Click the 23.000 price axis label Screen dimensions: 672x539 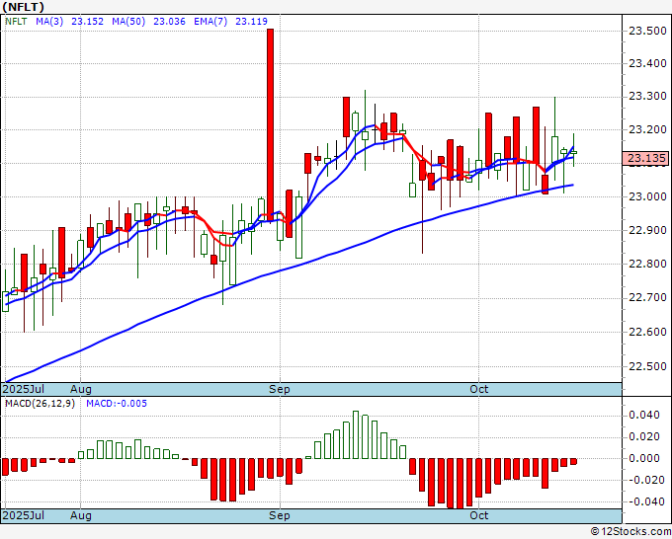pyautogui.click(x=647, y=196)
